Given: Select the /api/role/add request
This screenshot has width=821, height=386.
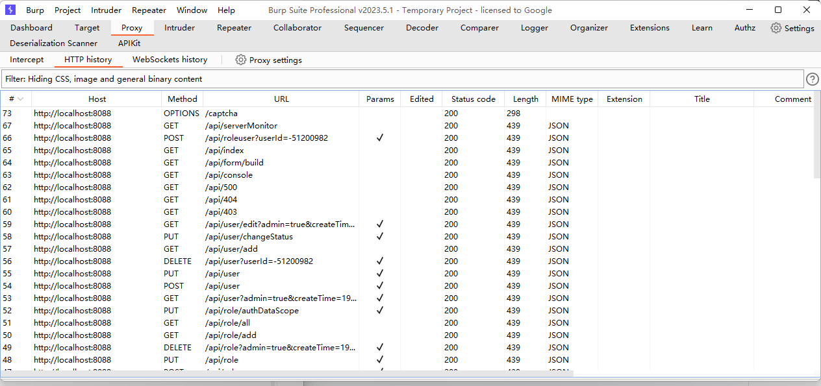Looking at the screenshot, I should pos(407,335).
